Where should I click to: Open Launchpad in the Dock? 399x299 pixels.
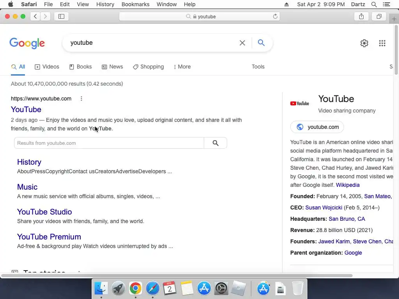118,288
